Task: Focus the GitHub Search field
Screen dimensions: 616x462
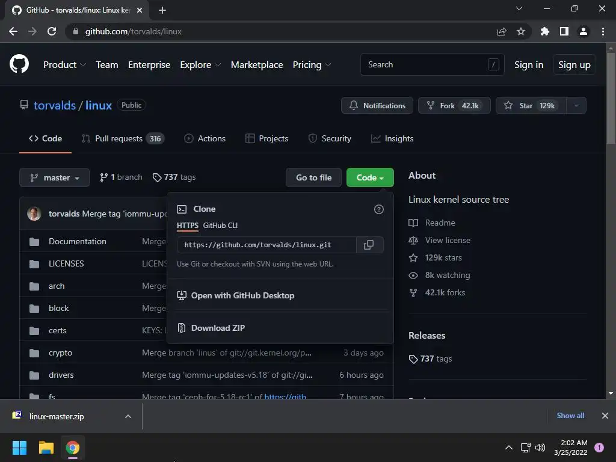Action: click(x=432, y=64)
